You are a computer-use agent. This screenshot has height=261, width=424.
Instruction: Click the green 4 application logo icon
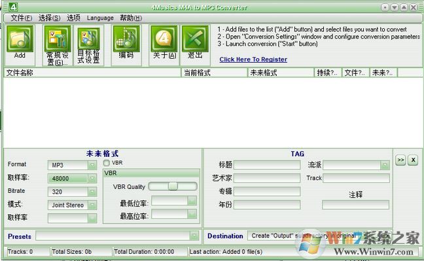tap(13, 7)
